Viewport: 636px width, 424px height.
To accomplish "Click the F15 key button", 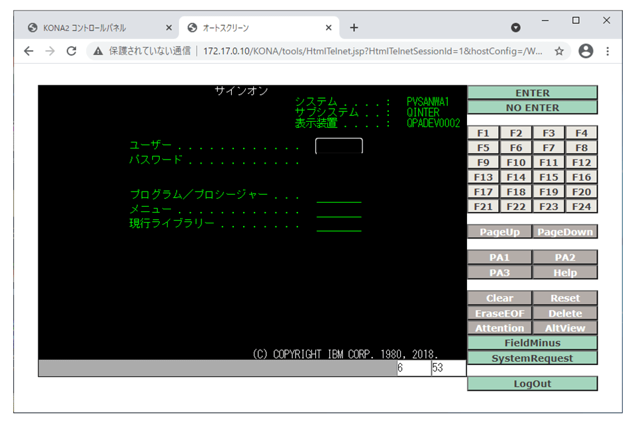I will click(x=549, y=177).
